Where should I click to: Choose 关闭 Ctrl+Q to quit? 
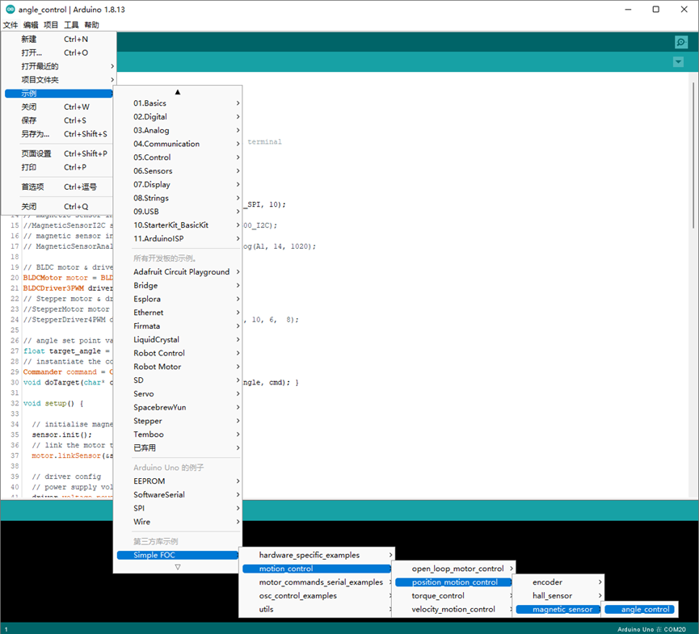[x=58, y=206]
